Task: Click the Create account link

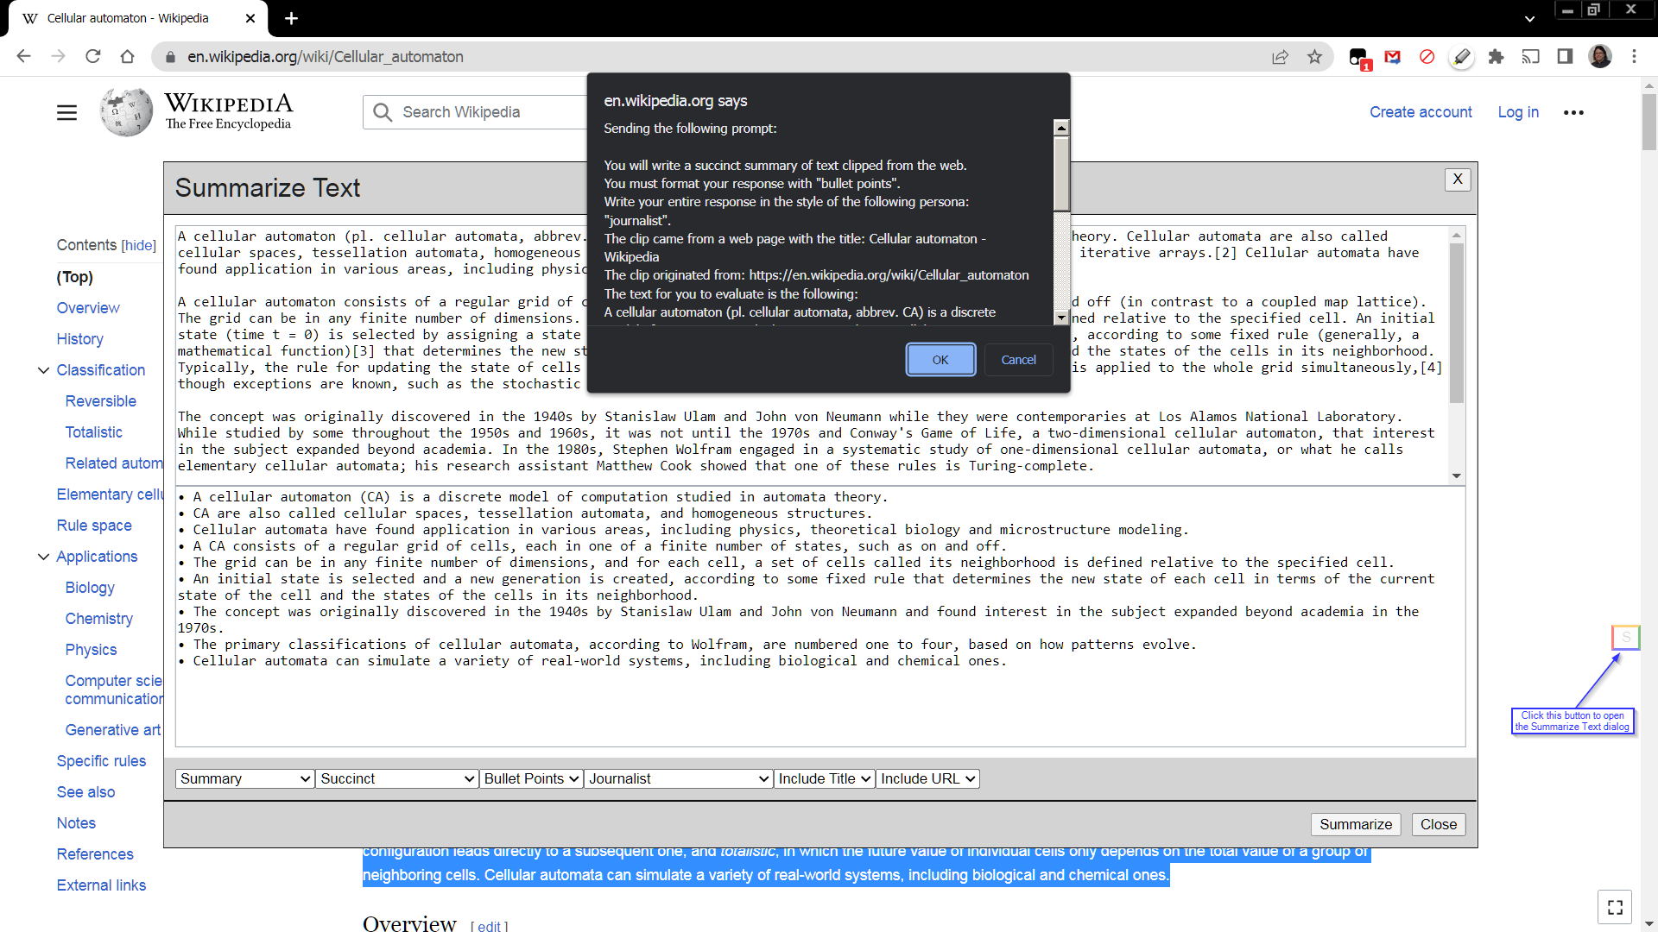Action: coord(1421,112)
